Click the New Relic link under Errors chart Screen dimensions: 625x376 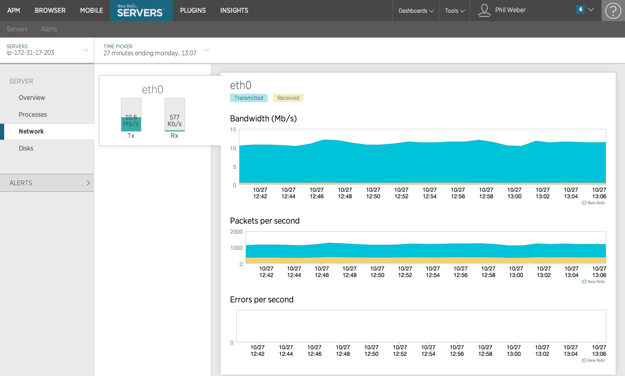pyautogui.click(x=593, y=361)
